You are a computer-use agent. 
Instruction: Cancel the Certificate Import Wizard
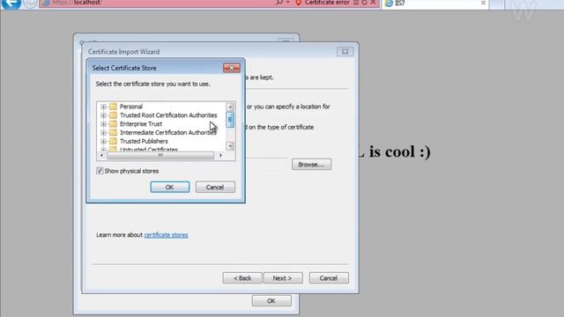click(329, 278)
